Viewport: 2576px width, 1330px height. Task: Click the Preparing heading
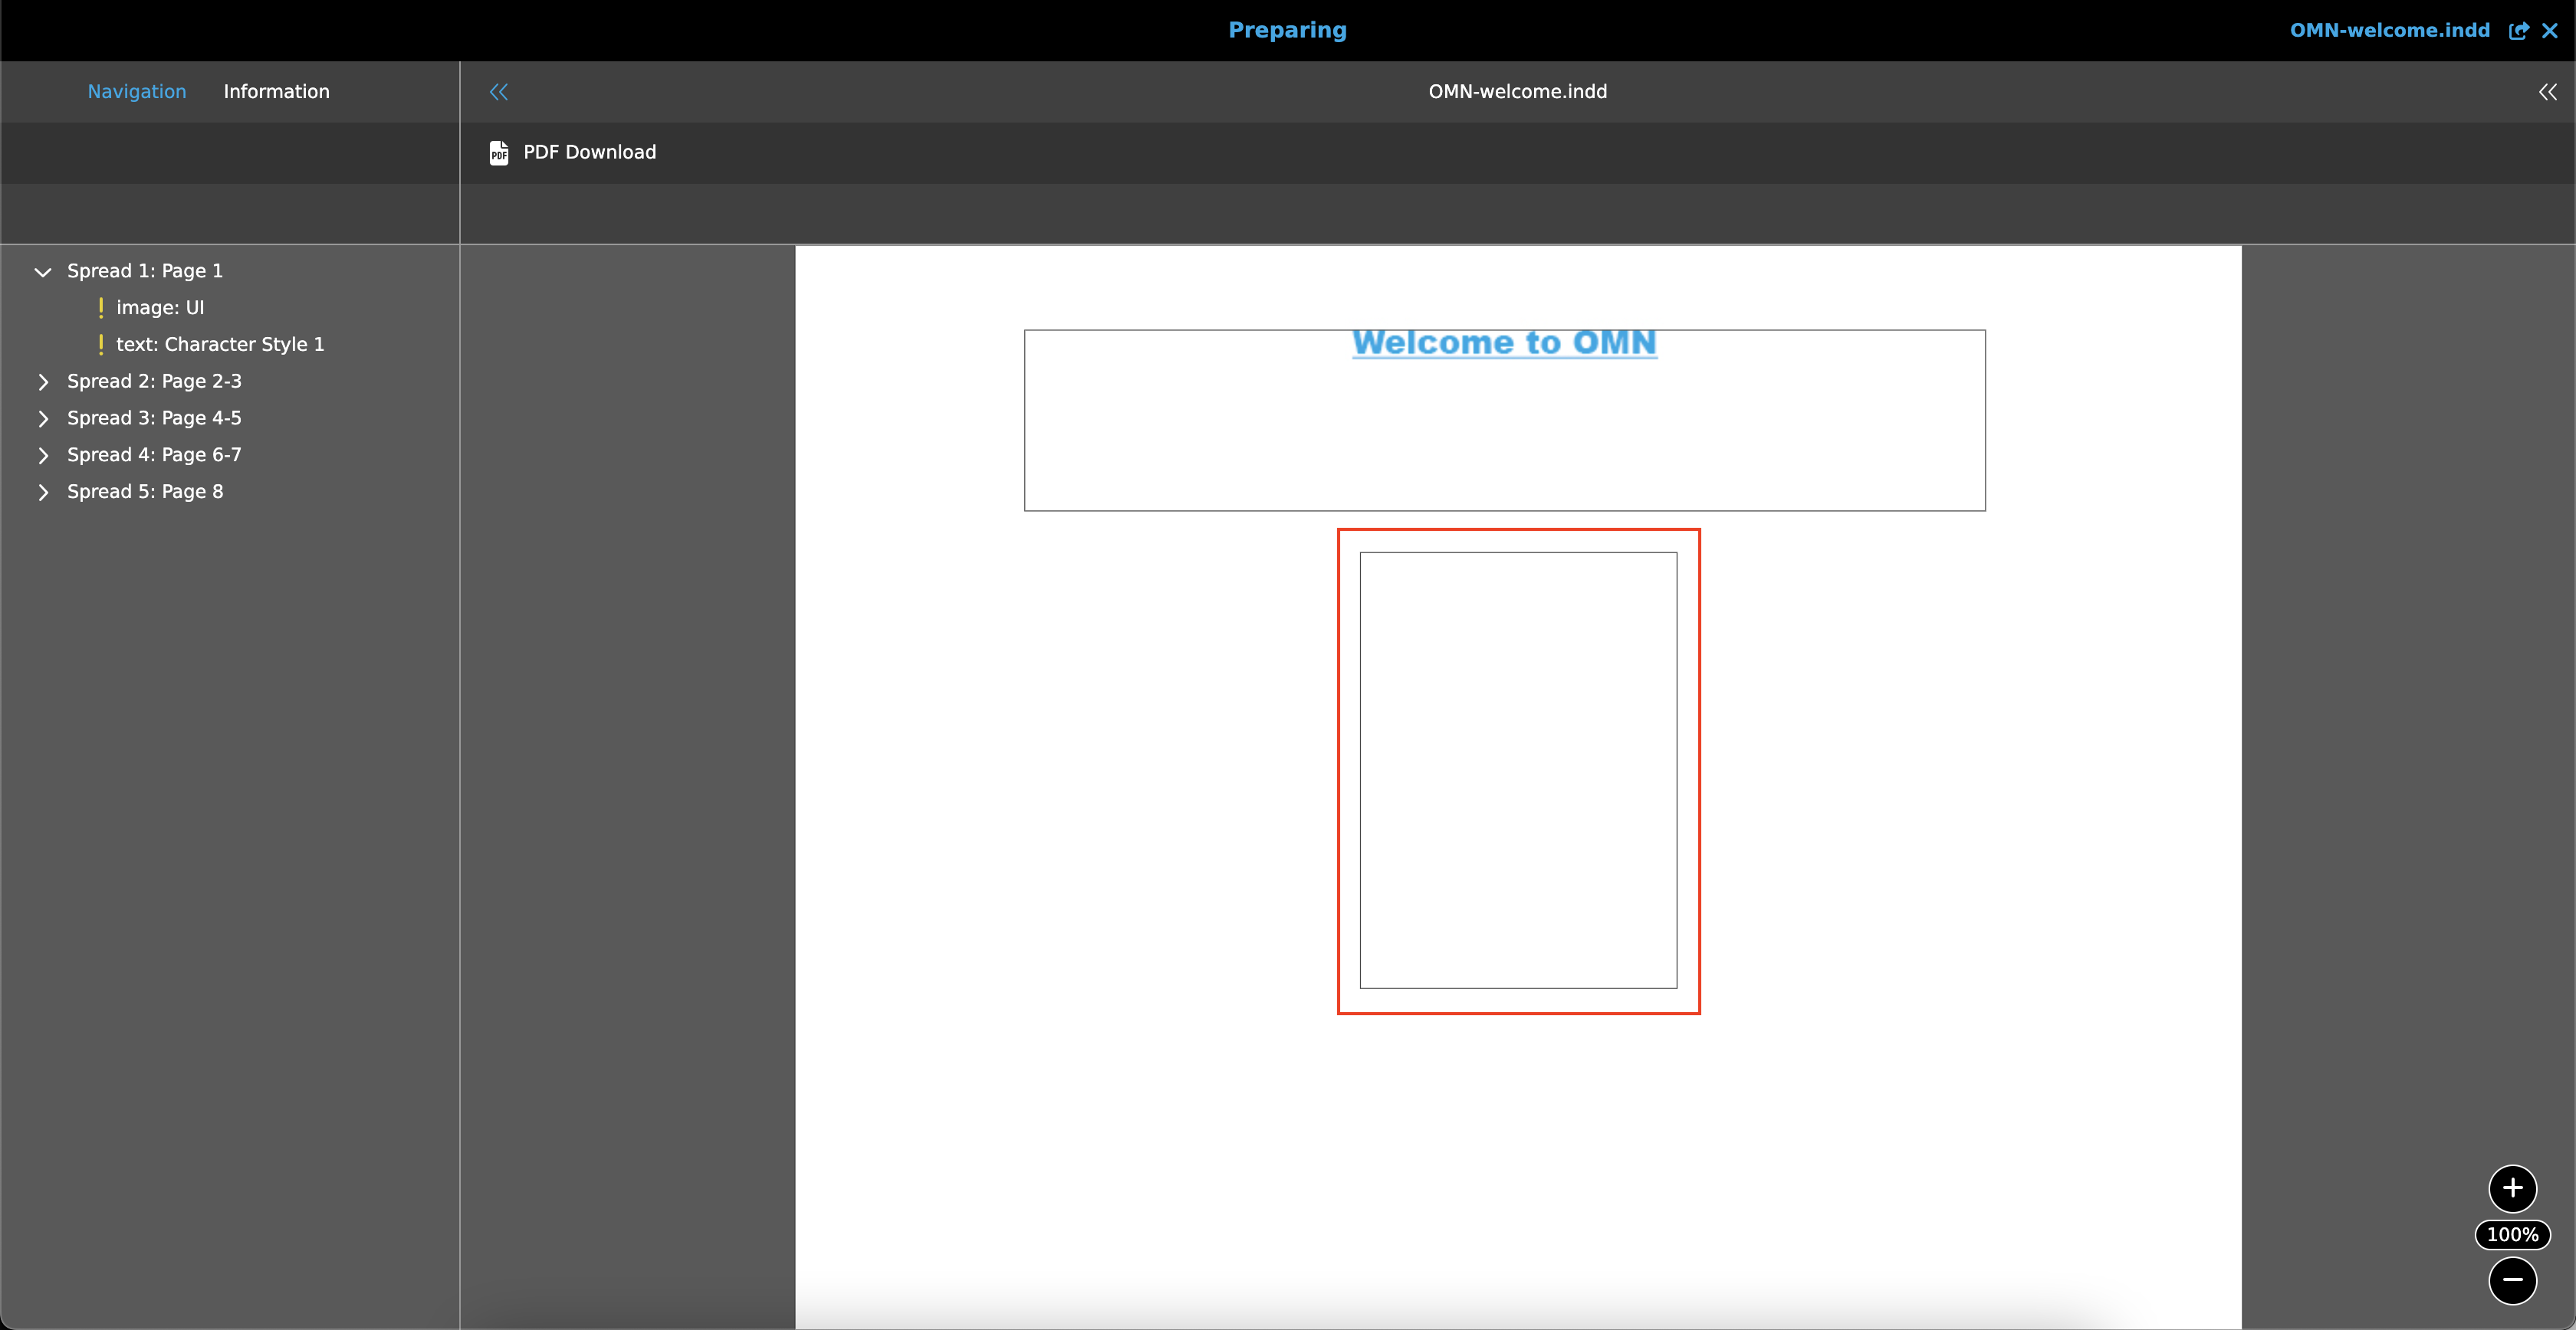tap(1287, 30)
